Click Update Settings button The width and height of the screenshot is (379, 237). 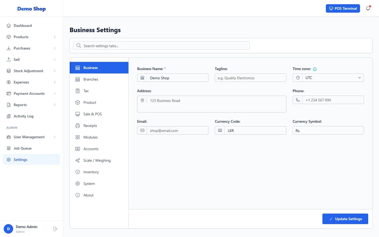pyautogui.click(x=345, y=219)
